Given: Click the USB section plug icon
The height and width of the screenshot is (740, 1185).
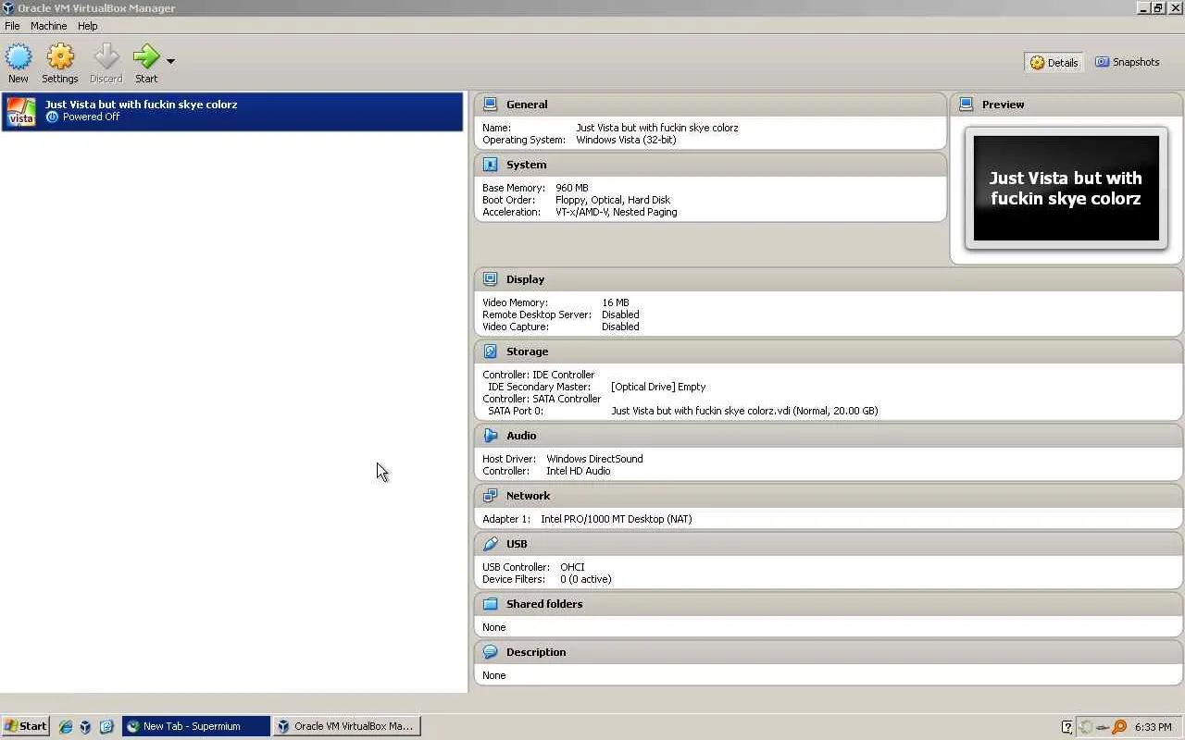Looking at the screenshot, I should 491,544.
